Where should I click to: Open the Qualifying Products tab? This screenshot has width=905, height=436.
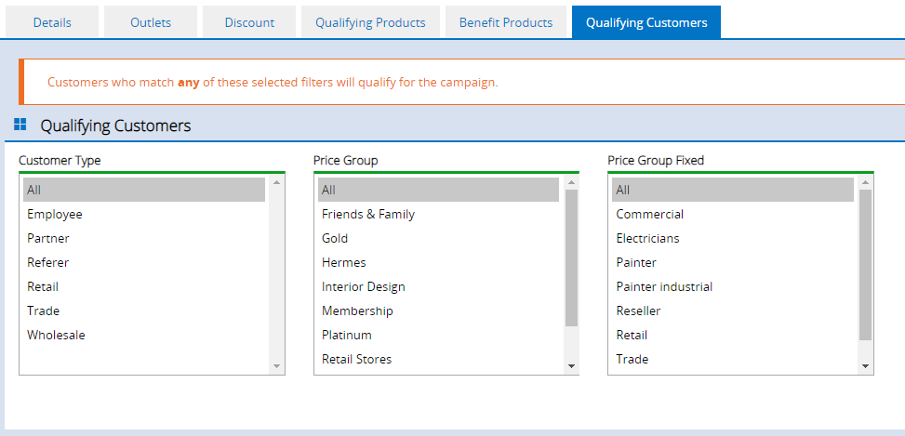[x=370, y=22]
